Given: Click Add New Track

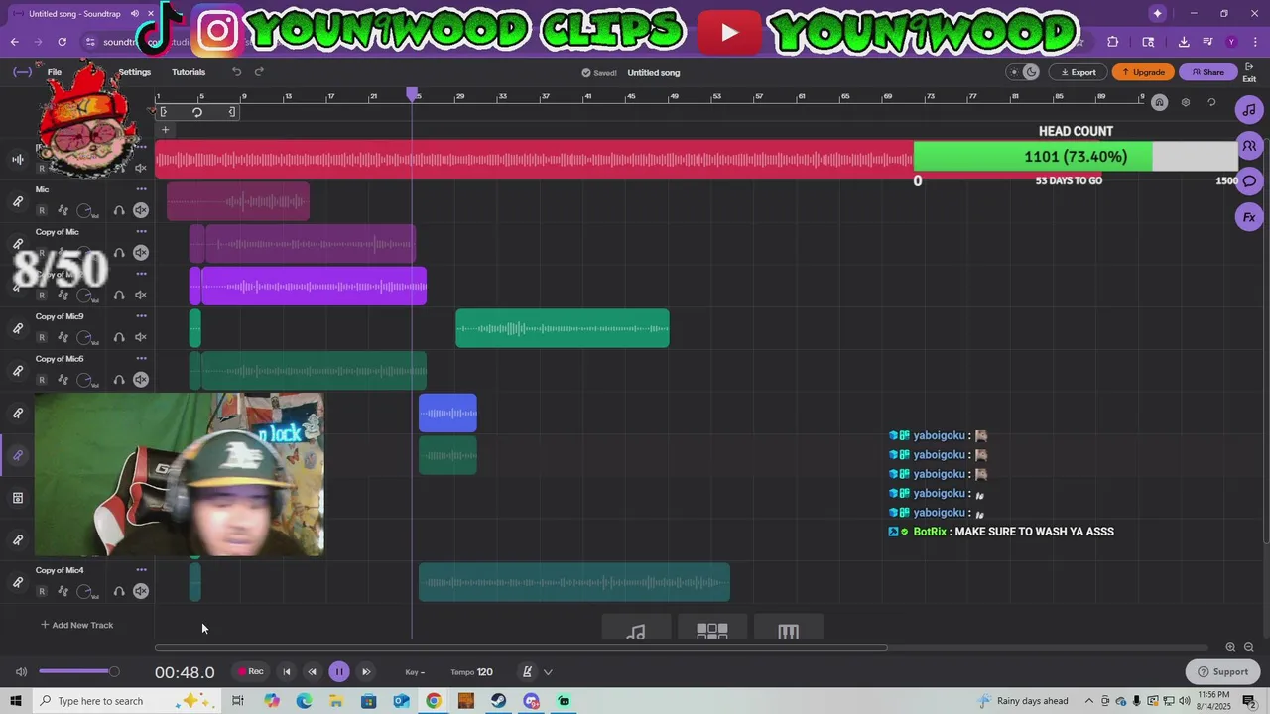Looking at the screenshot, I should click(77, 625).
